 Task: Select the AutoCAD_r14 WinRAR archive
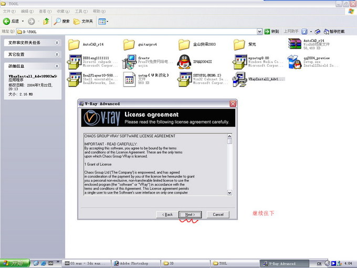coord(309,44)
